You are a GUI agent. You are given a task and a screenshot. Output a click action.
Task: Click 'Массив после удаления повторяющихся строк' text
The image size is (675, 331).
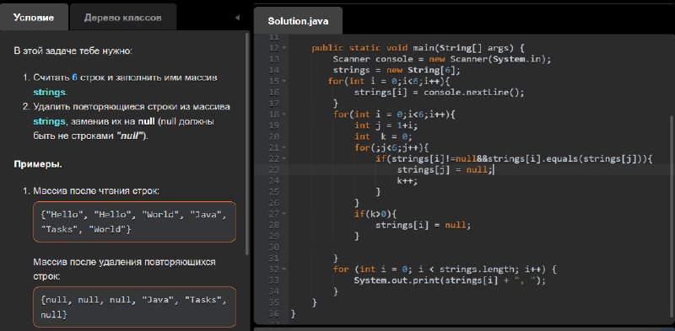124,270
